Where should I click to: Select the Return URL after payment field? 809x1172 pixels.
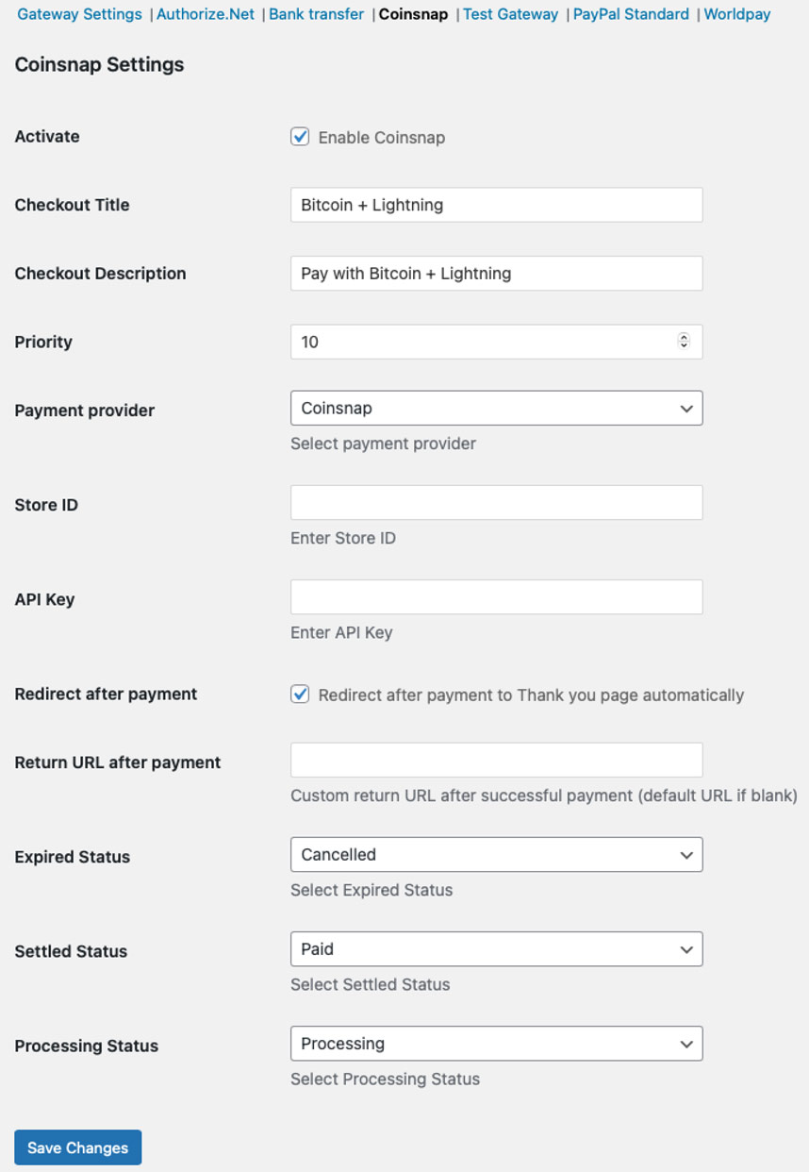[x=496, y=760]
